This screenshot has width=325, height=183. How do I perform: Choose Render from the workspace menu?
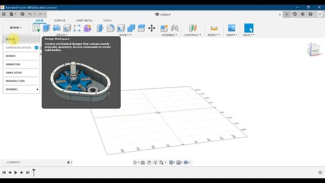21,56
